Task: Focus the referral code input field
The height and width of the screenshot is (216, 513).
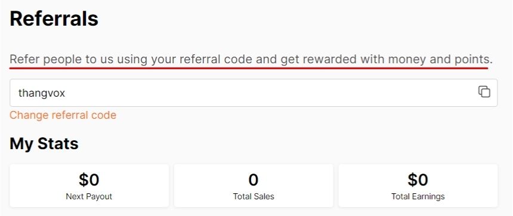Action: click(x=254, y=92)
